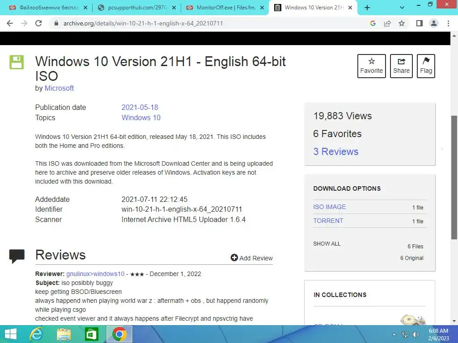
Task: Click the 19,883 Views text
Action: pyautogui.click(x=342, y=116)
